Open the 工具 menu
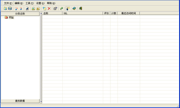Image resolution: width=180 pixels, height=108 pixels. (30, 3)
